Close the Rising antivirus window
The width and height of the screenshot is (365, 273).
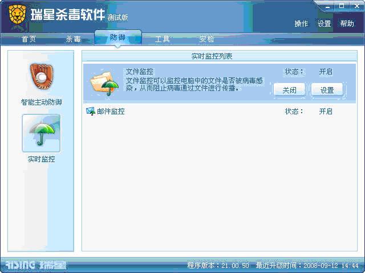click(357, 6)
